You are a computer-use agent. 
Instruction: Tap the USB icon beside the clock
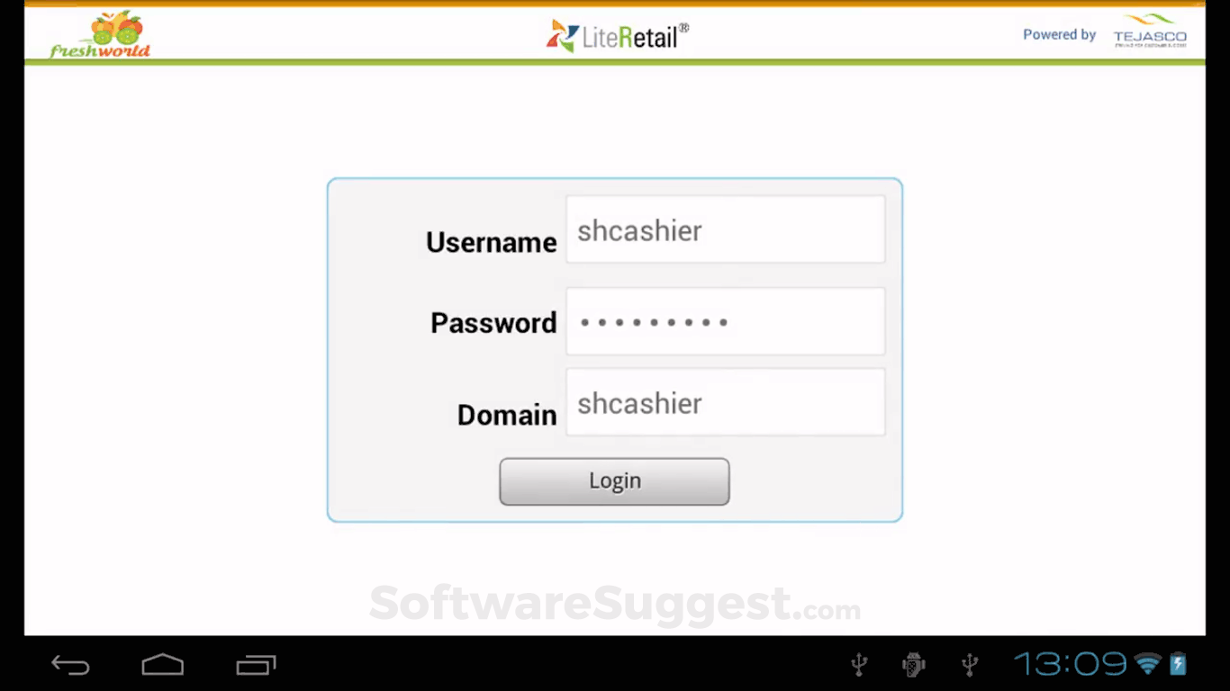tap(970, 665)
